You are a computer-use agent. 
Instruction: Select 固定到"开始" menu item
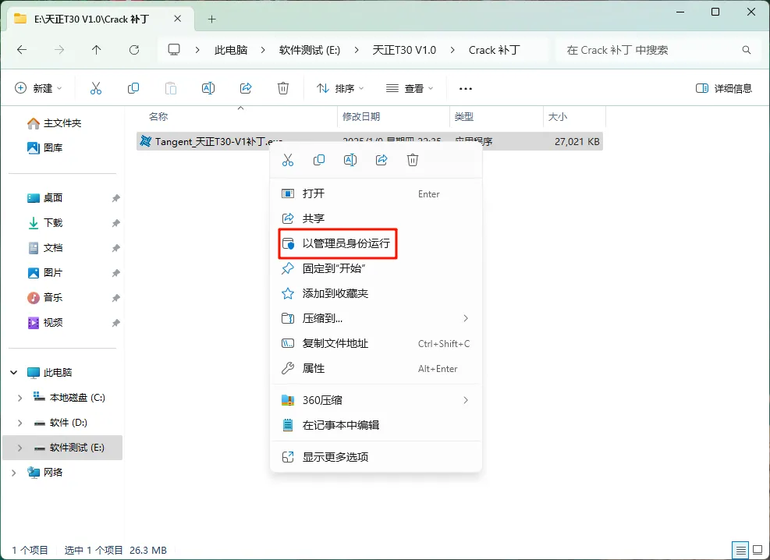[376, 268]
